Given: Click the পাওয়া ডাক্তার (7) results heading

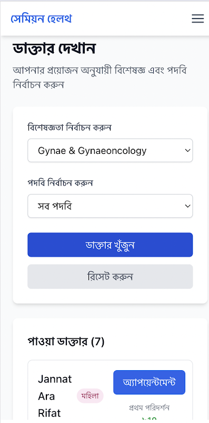Looking at the screenshot, I should 66,342.
